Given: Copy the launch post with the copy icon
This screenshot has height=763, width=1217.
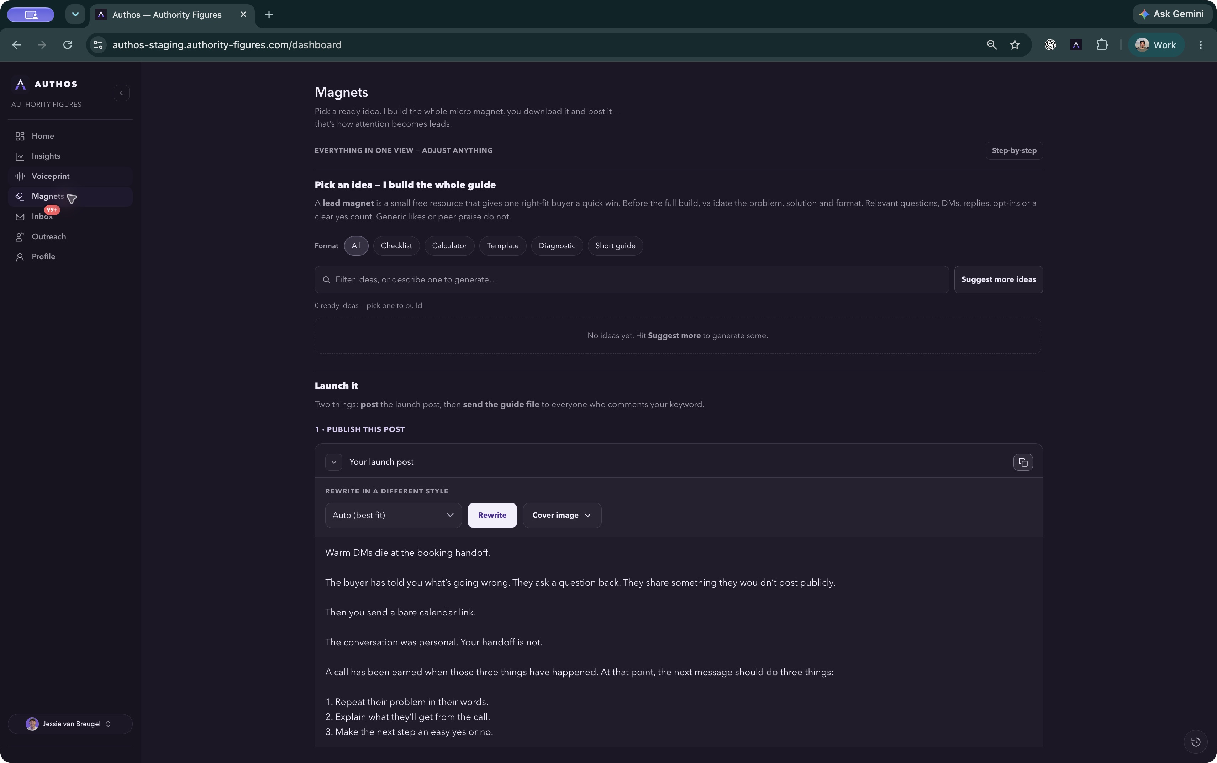Looking at the screenshot, I should 1023,462.
